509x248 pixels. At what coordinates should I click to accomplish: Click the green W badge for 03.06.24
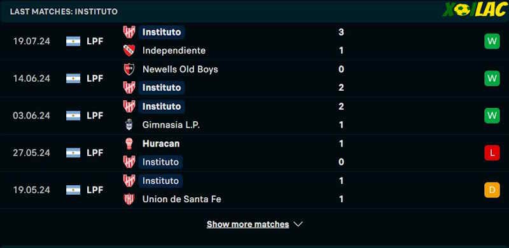point(492,115)
